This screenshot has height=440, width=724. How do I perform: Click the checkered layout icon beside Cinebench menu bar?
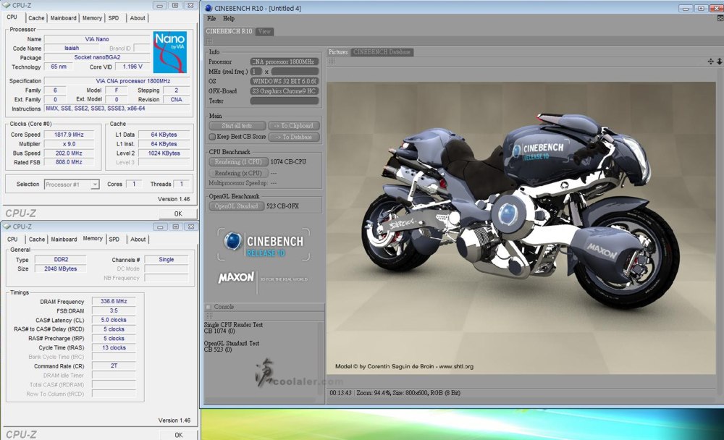click(x=720, y=19)
